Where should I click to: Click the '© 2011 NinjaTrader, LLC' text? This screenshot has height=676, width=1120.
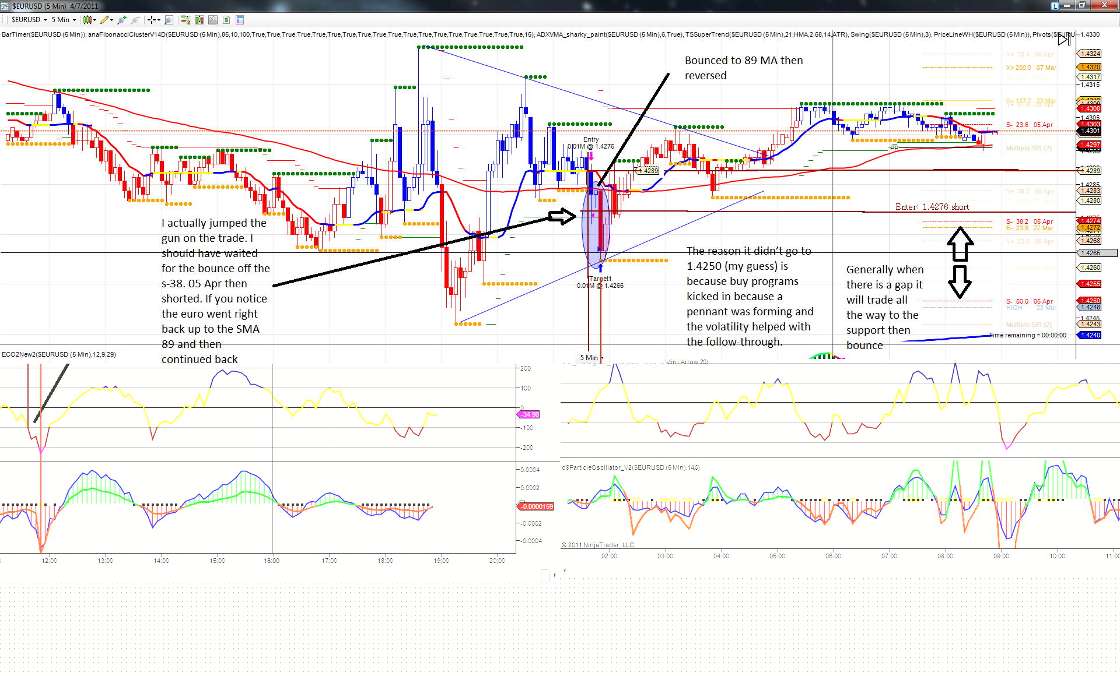coord(597,545)
